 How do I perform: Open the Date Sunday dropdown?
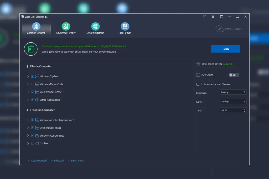(233, 101)
